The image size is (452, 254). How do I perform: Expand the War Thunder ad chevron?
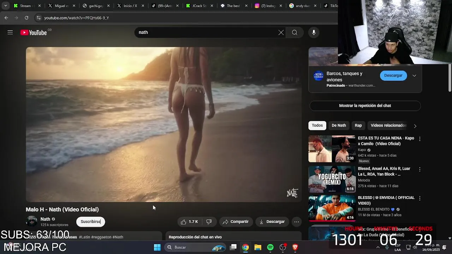pyautogui.click(x=414, y=75)
